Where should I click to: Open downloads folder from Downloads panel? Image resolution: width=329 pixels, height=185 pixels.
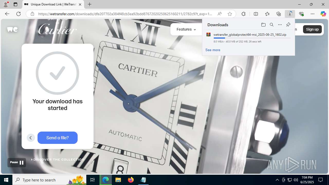[263, 25]
